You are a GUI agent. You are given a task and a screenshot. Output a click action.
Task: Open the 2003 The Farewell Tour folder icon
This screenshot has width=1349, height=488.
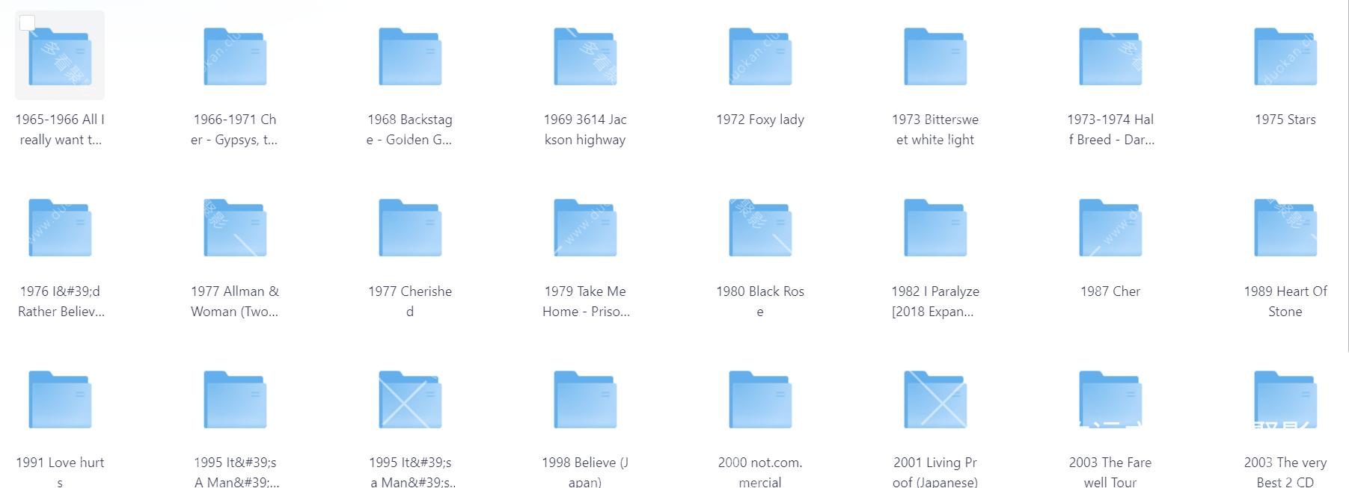click(x=1110, y=400)
